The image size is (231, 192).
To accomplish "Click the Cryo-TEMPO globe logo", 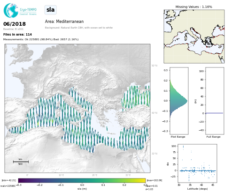I will [11, 10].
